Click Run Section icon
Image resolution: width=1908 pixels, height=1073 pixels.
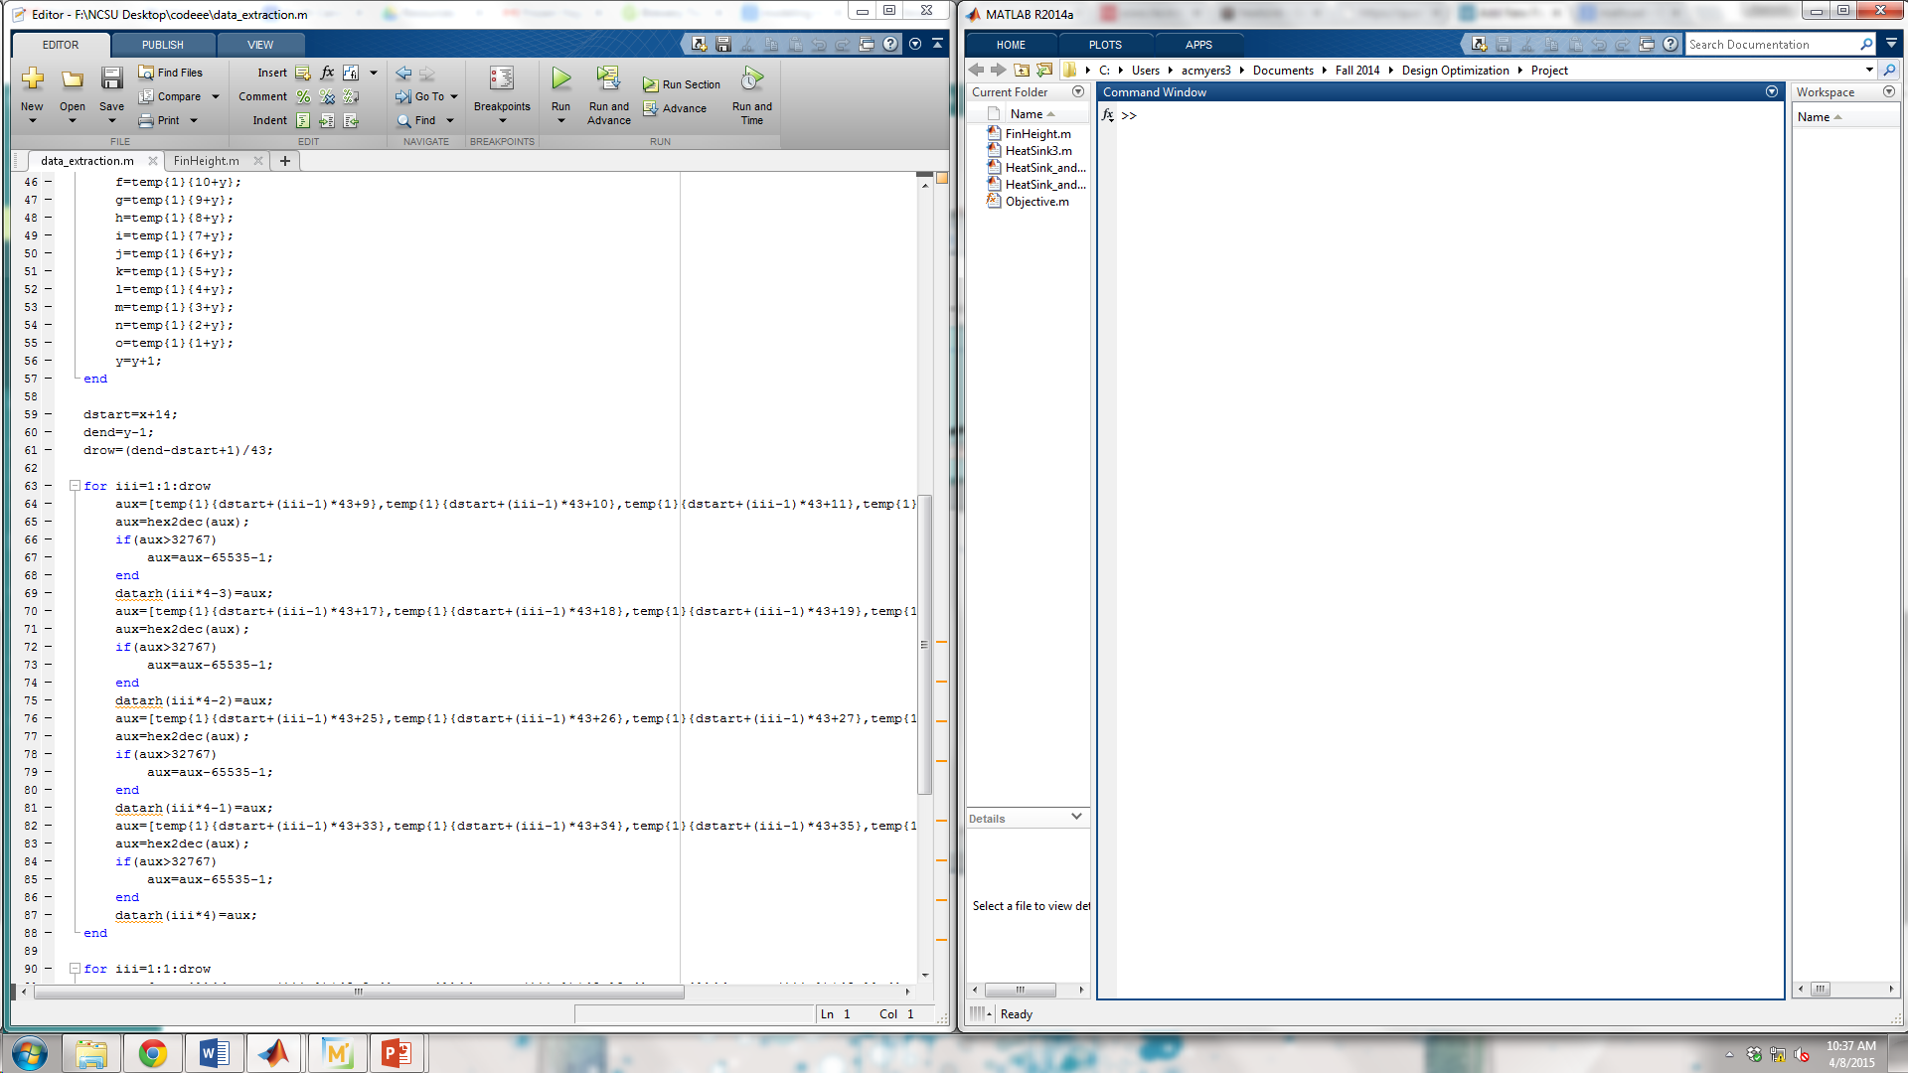pyautogui.click(x=650, y=84)
